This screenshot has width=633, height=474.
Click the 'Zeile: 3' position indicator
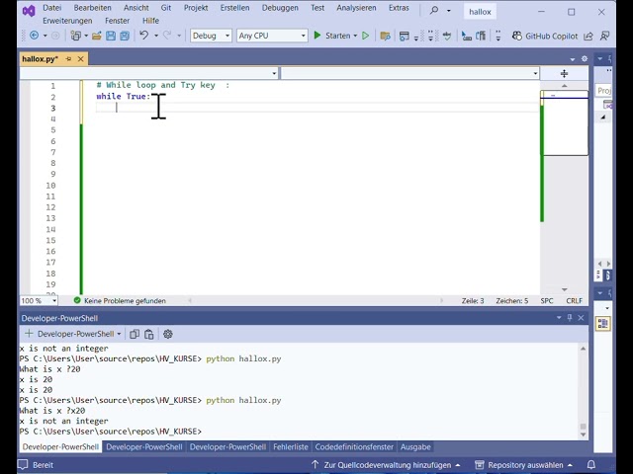click(x=473, y=300)
